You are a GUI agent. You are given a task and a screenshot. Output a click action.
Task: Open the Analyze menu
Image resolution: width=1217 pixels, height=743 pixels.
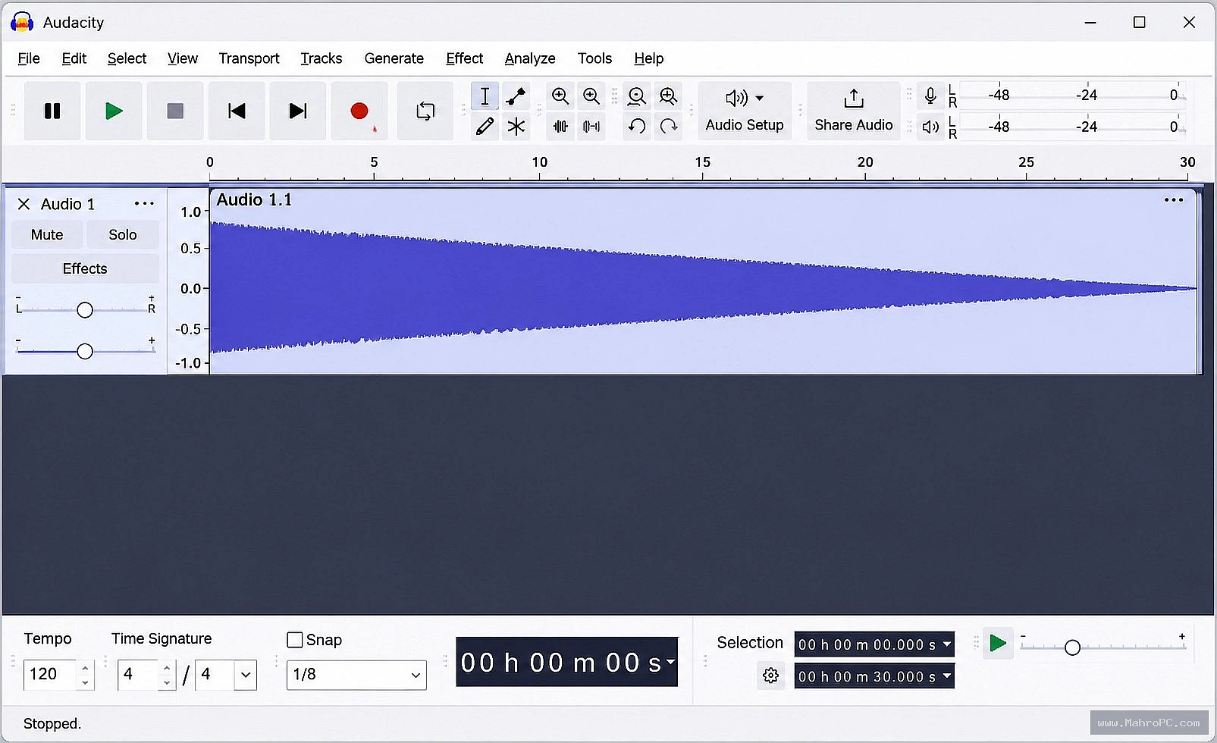(x=529, y=58)
